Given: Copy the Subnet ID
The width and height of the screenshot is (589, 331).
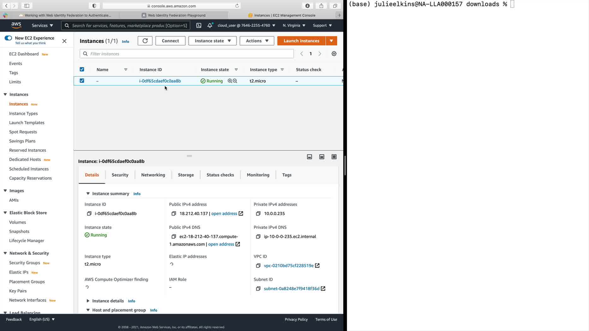Looking at the screenshot, I should pyautogui.click(x=258, y=289).
